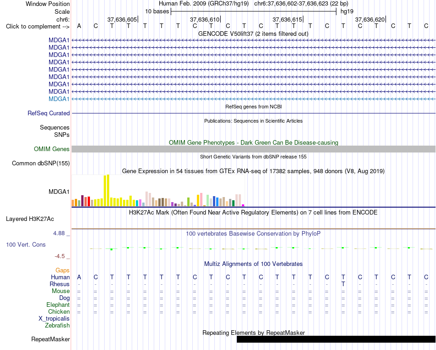Viewport: 436px width, 350px height.
Task: Click the Rhesus species label
Action: coord(60,284)
